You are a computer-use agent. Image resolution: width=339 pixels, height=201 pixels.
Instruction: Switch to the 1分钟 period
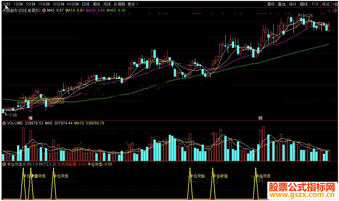[18, 4]
